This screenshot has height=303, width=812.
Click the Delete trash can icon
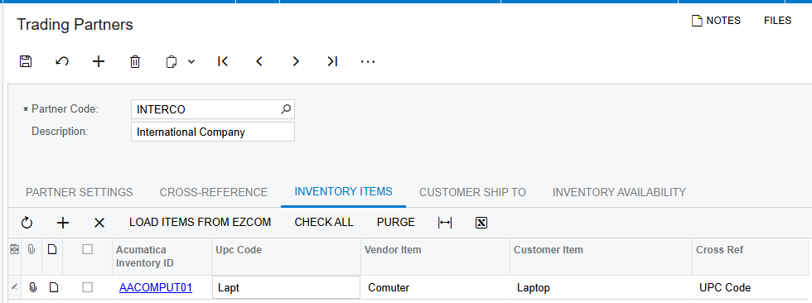(134, 61)
